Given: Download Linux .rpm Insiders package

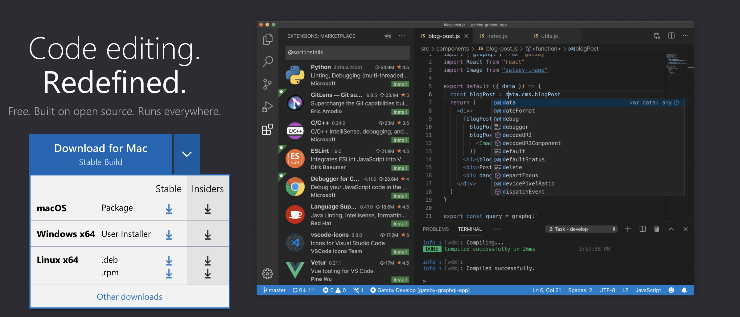Looking at the screenshot, I should point(208,274).
